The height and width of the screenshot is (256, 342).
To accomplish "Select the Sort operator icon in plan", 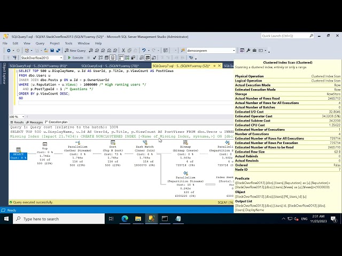I will click(113, 142).
